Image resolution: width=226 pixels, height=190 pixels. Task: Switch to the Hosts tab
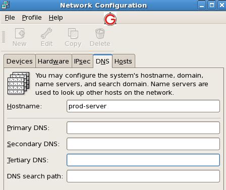coord(123,61)
